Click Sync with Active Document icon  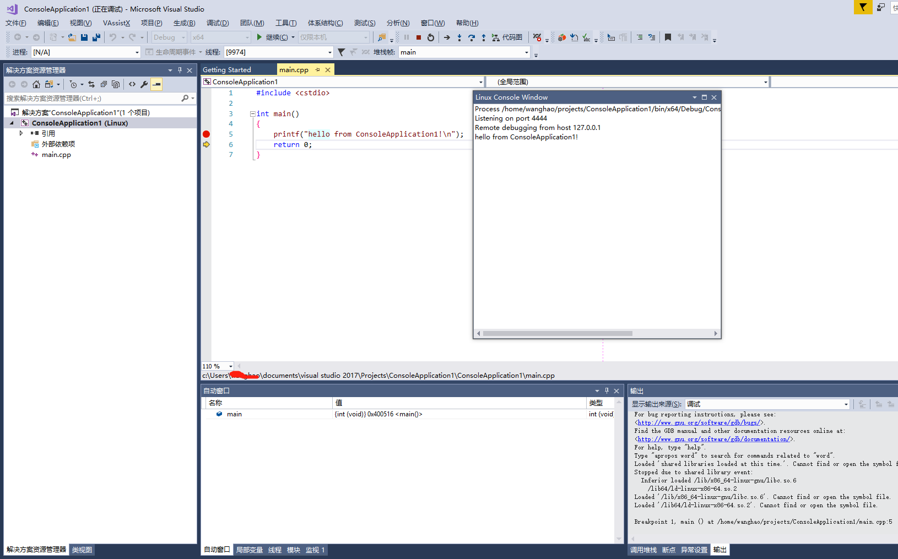(91, 84)
